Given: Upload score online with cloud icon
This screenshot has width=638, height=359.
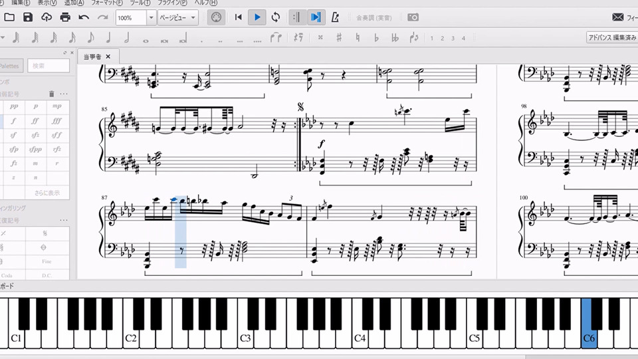Looking at the screenshot, I should click(x=47, y=17).
